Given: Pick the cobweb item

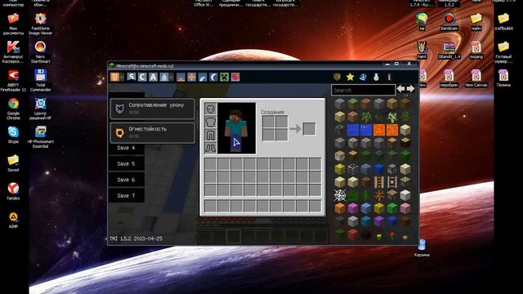Looking at the screenshot, I should (x=340, y=195).
